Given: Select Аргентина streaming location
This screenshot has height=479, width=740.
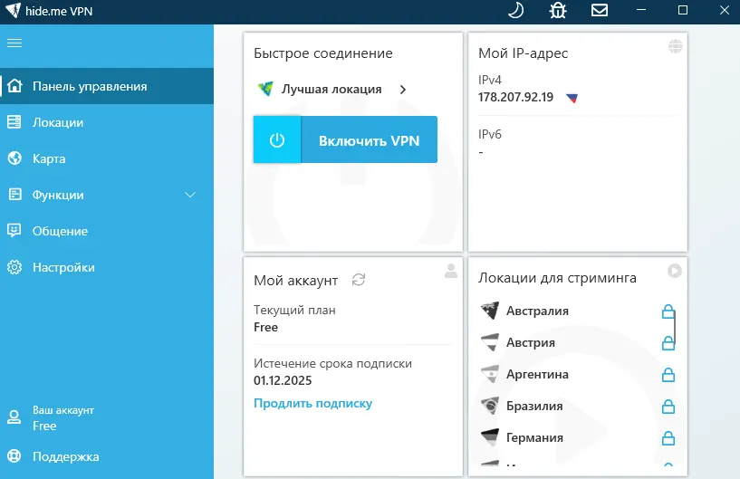Looking at the screenshot, I should click(537, 374).
